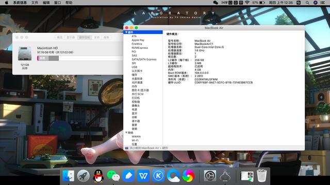Open the 帮助 menu
The height and width of the screenshot is (185, 330).
point(69,3)
